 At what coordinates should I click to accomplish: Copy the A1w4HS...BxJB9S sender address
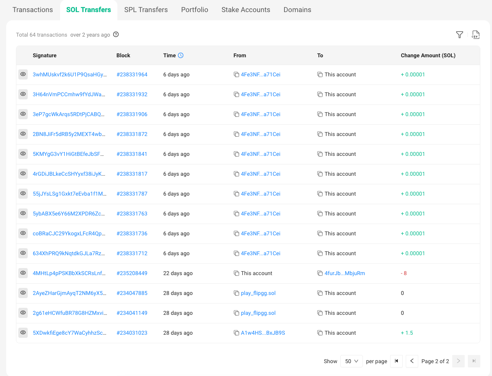point(236,333)
